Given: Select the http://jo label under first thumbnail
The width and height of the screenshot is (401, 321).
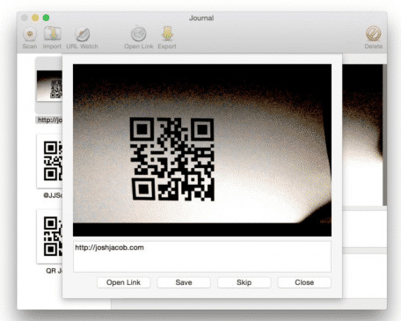Looking at the screenshot, I should [x=49, y=120].
